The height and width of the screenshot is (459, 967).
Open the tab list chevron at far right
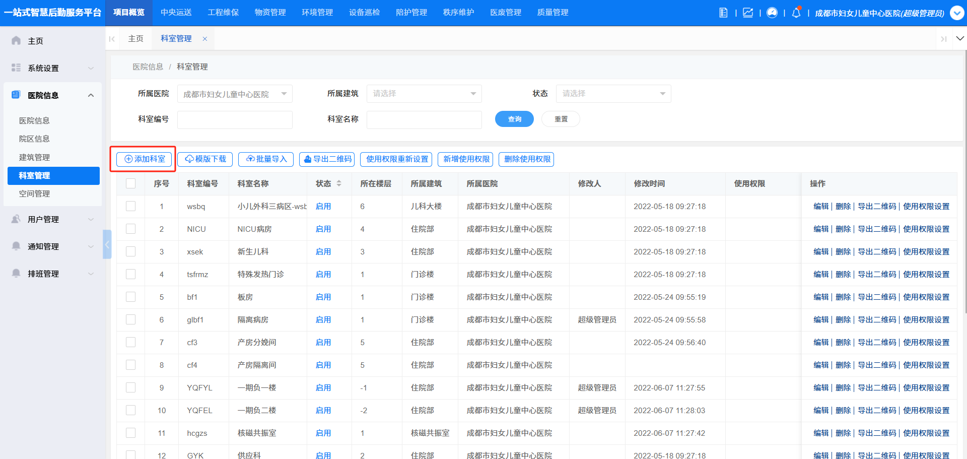960,38
